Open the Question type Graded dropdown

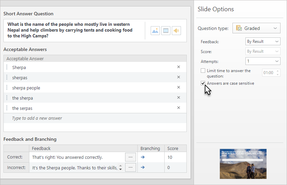click(x=256, y=28)
